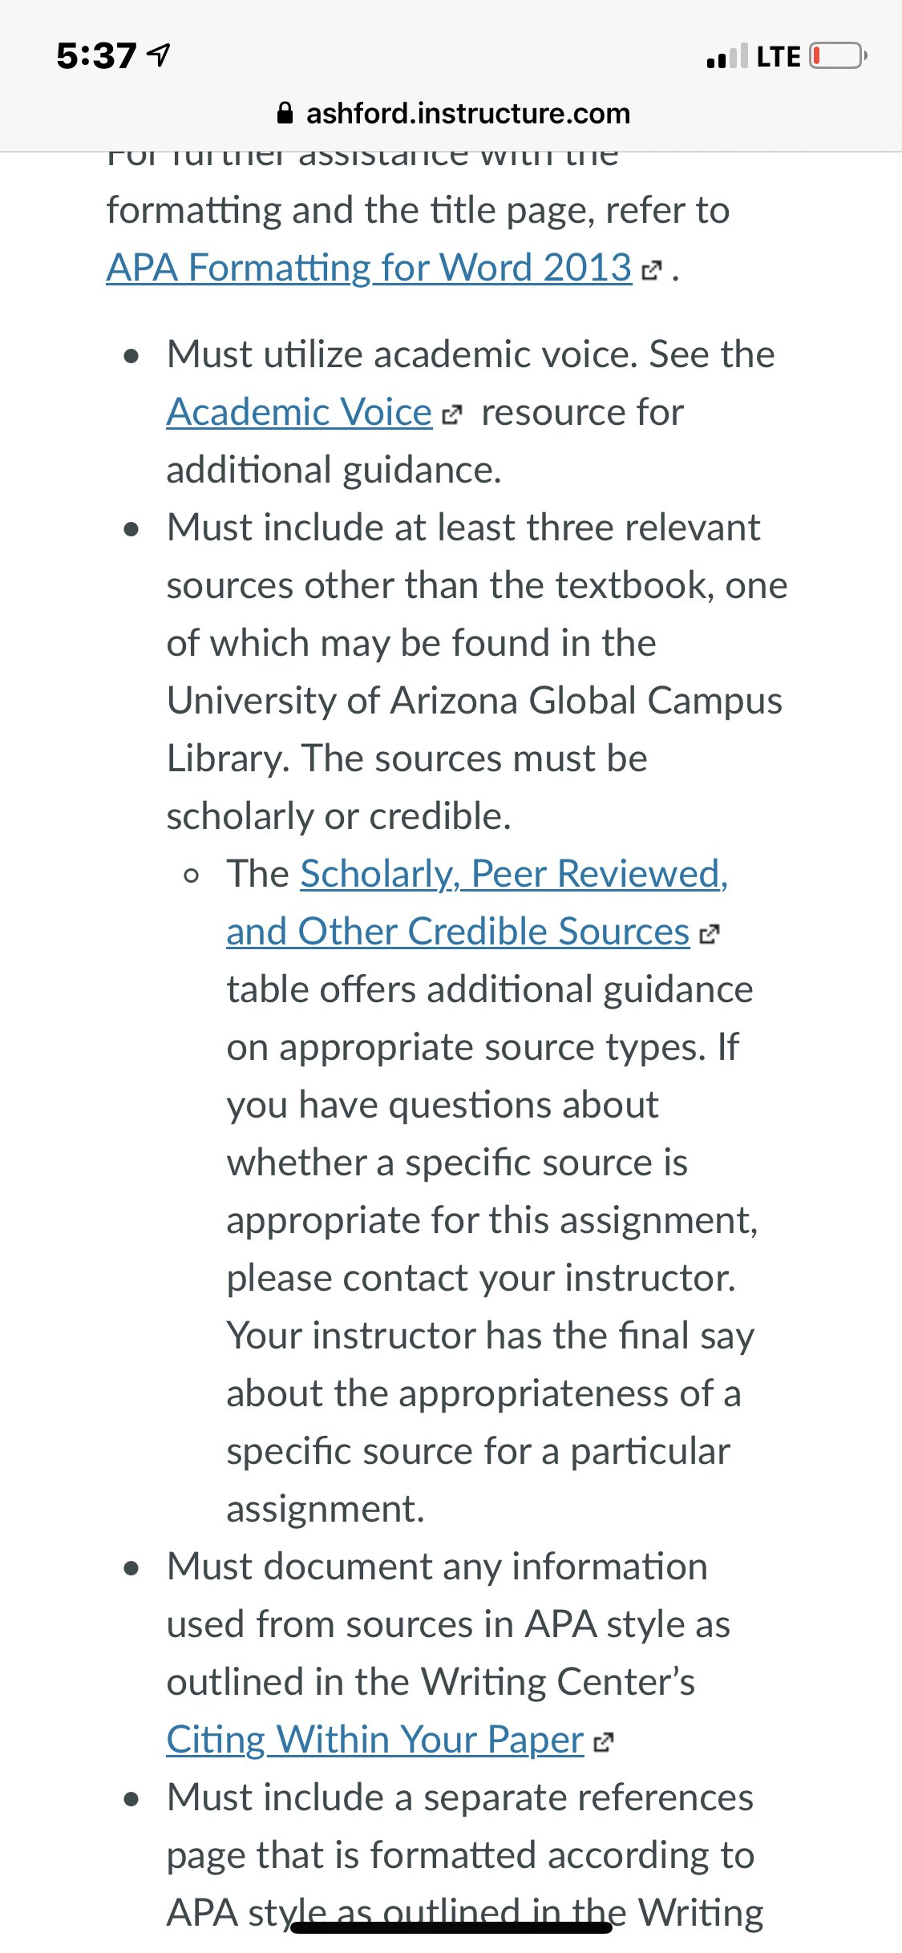Tap the cellular signal strength bars
Screen dimensions: 902x1953
click(x=728, y=56)
